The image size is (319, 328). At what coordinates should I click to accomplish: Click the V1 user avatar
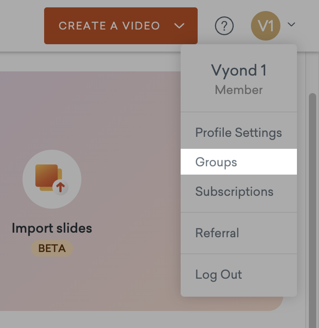(x=265, y=25)
